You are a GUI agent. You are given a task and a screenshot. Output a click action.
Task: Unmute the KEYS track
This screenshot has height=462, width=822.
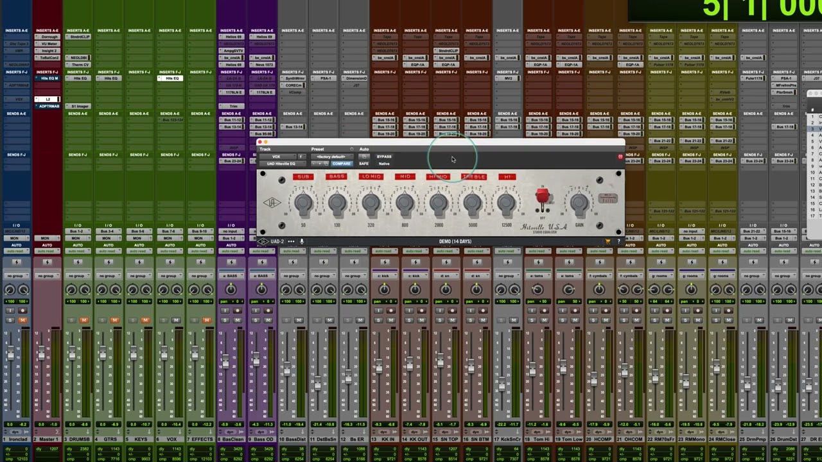coord(146,320)
